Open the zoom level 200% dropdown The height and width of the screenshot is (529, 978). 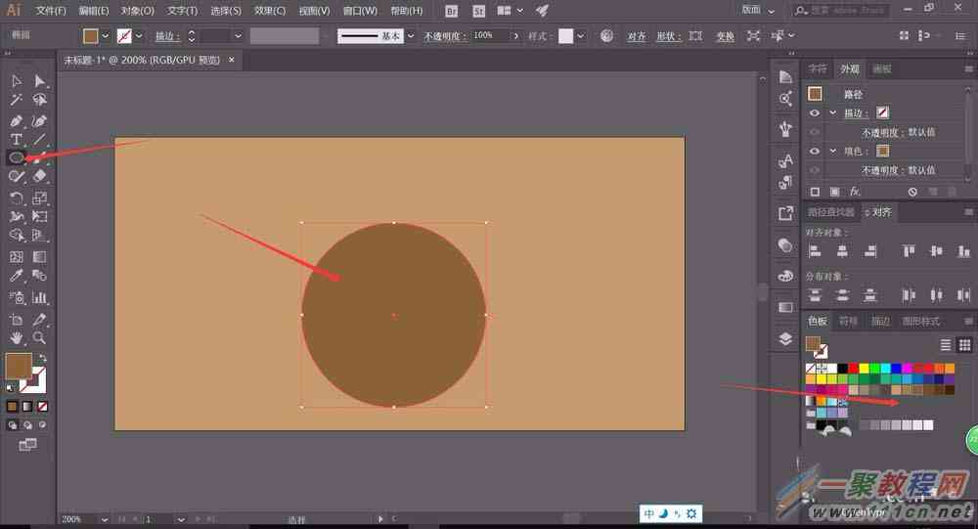105,519
